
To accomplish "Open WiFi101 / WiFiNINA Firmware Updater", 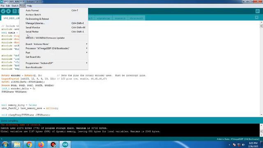I will (54, 38).
